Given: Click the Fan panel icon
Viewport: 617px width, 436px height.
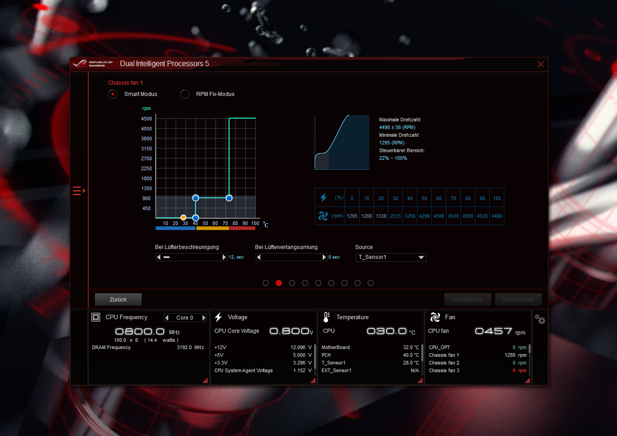Looking at the screenshot, I should pyautogui.click(x=435, y=317).
